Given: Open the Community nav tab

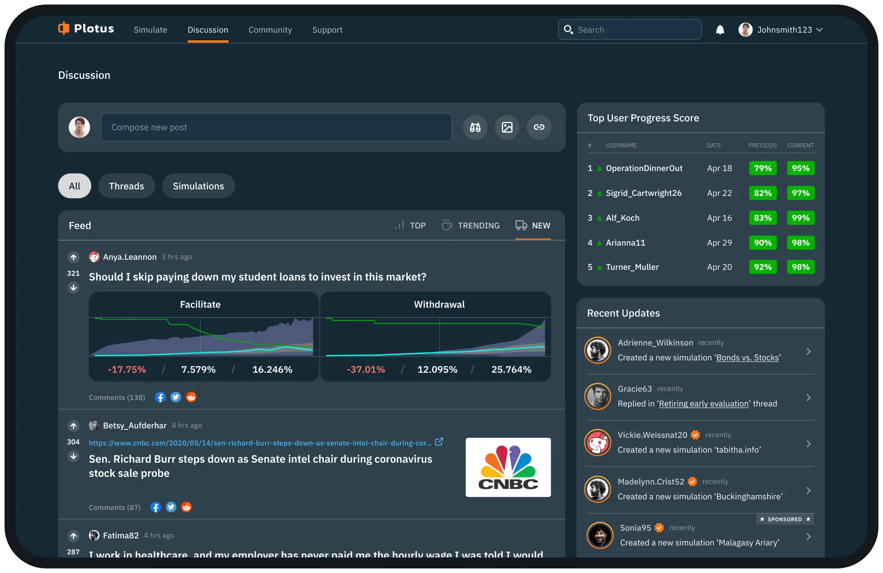Looking at the screenshot, I should (270, 30).
